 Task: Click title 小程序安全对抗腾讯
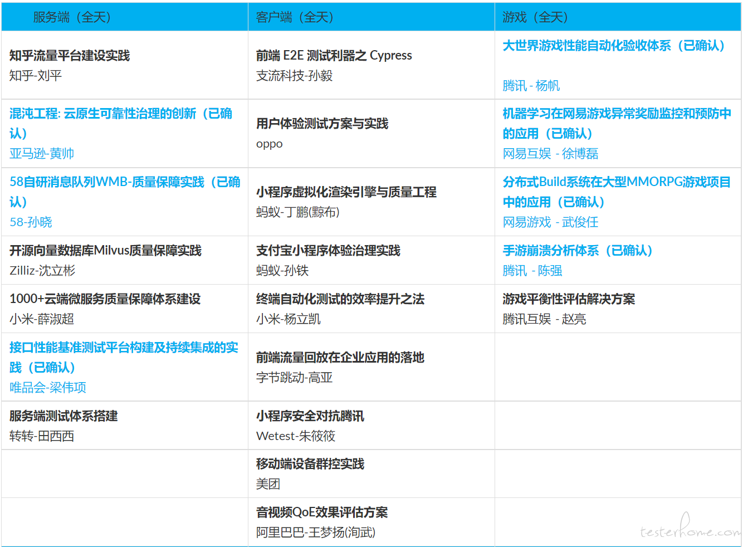pos(310,416)
